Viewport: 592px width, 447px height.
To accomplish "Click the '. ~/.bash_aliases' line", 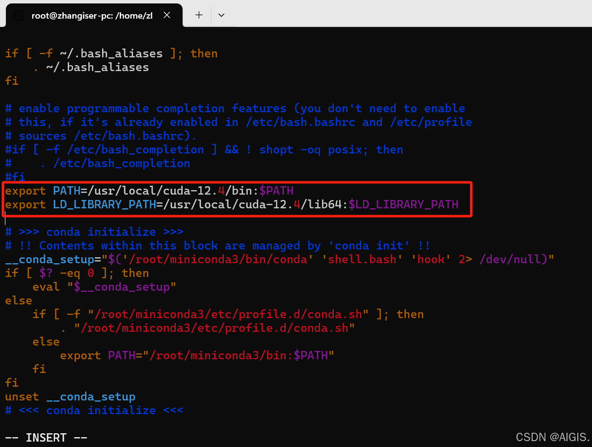I will [x=91, y=67].
